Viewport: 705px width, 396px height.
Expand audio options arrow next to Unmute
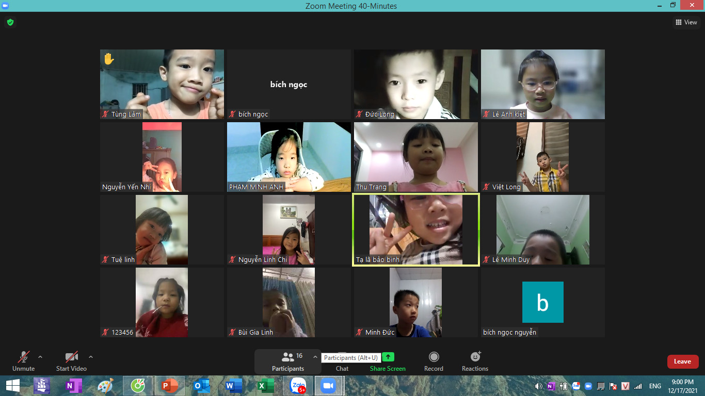click(40, 357)
